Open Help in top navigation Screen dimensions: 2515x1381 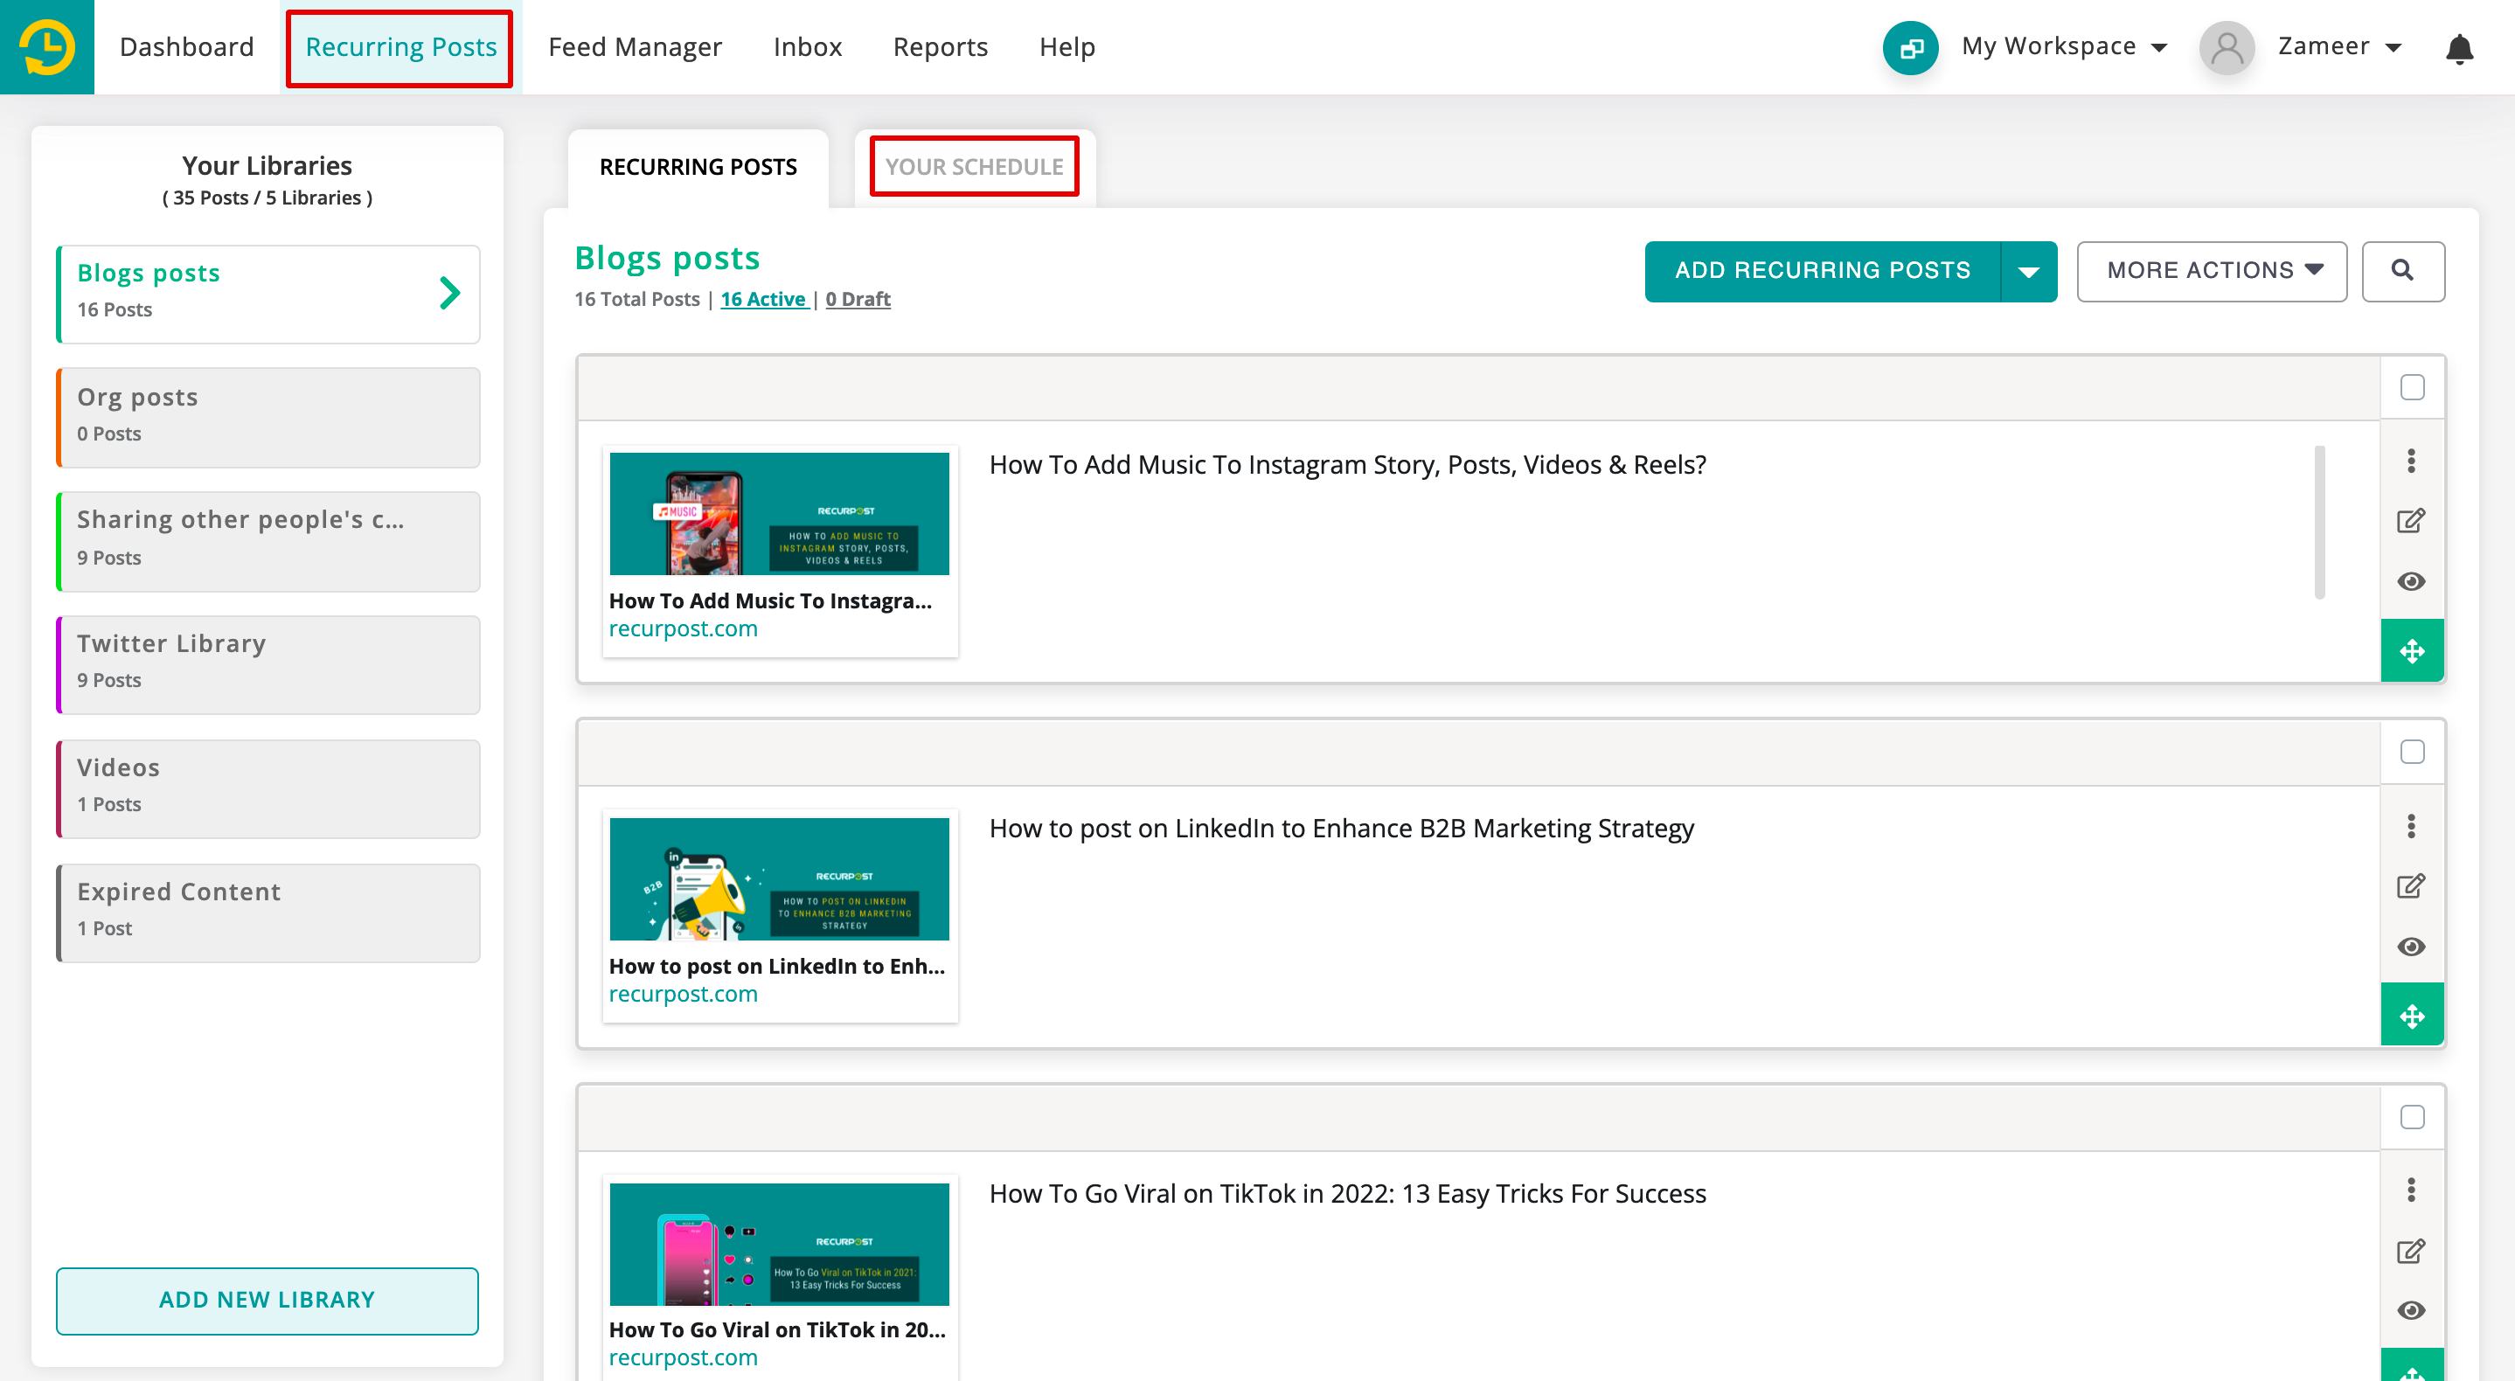(x=1066, y=47)
